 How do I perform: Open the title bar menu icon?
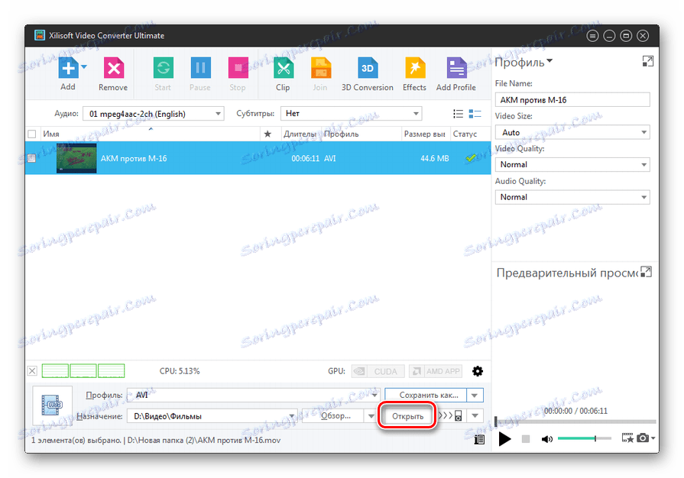(592, 36)
